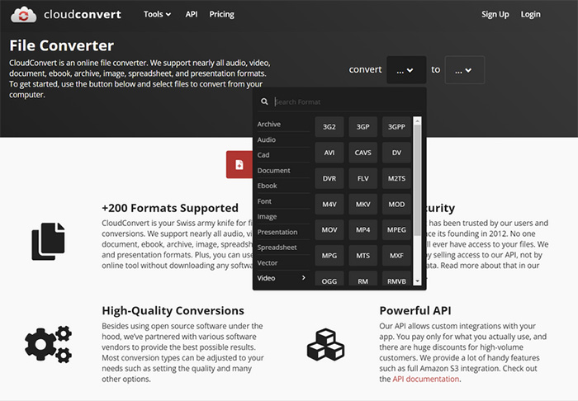The image size is (578, 401).
Task: Focus the Search Format input field
Action: pos(347,101)
